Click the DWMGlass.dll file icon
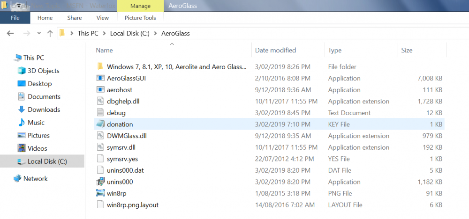Viewport: 469px width, 219px height. [x=99, y=136]
